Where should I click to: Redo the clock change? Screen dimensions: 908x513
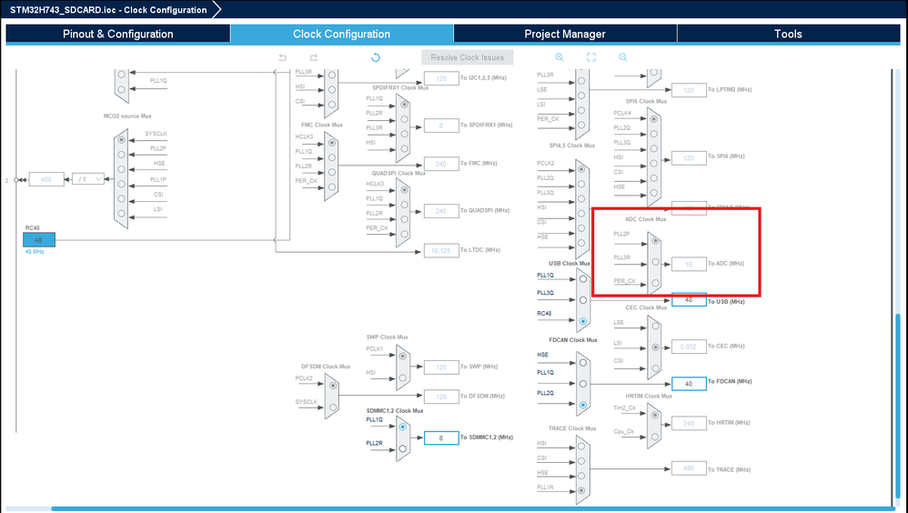click(x=314, y=57)
